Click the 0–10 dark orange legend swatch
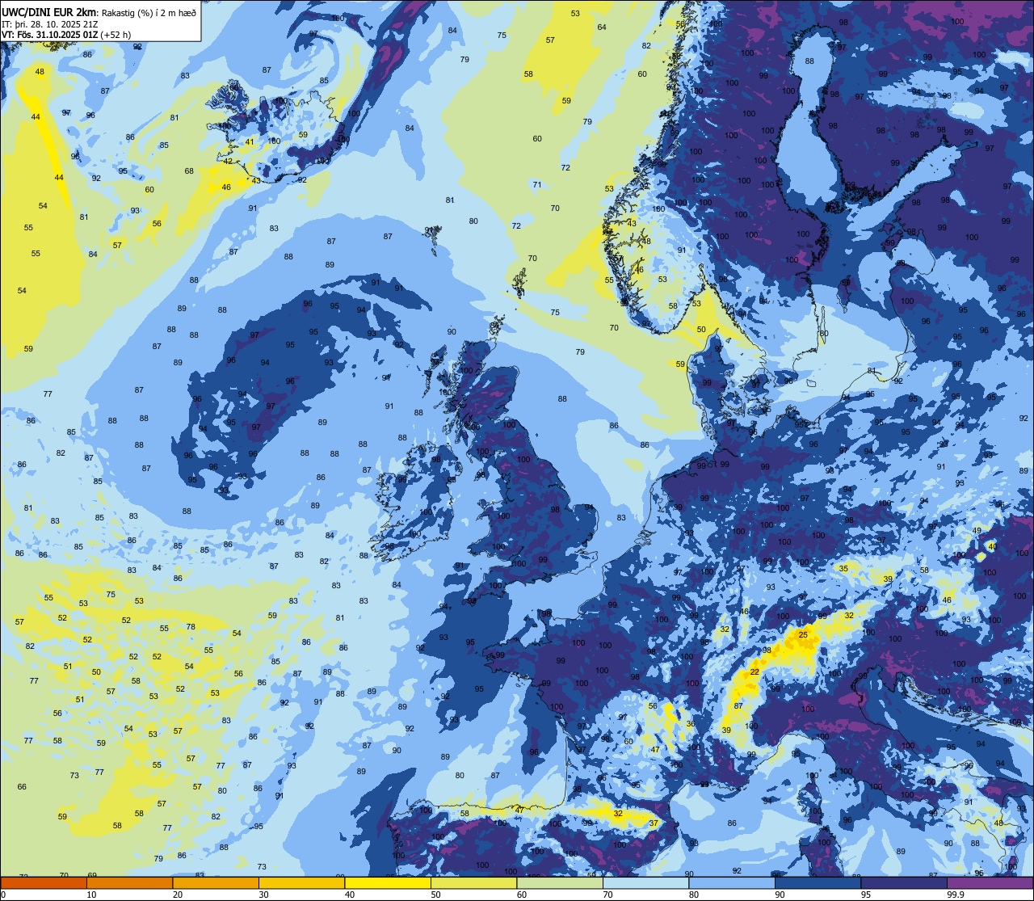This screenshot has height=901, width=1034. point(44,882)
